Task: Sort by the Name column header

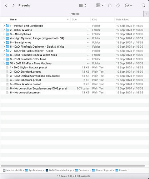Action: pos(13,19)
